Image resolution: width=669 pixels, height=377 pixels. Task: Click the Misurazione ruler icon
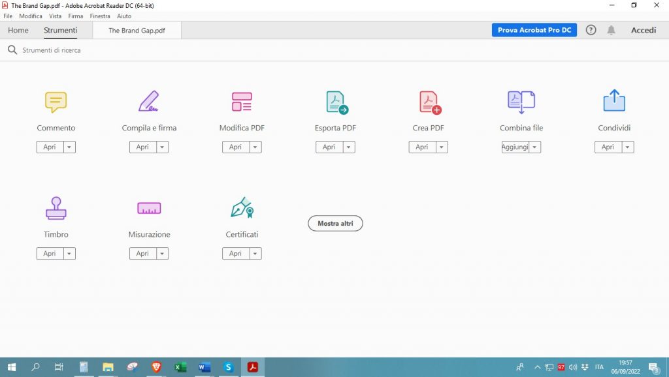point(149,208)
